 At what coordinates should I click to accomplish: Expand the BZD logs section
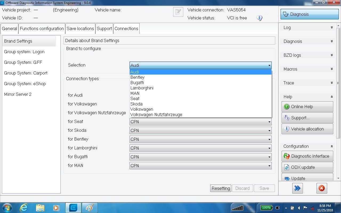pos(332,55)
